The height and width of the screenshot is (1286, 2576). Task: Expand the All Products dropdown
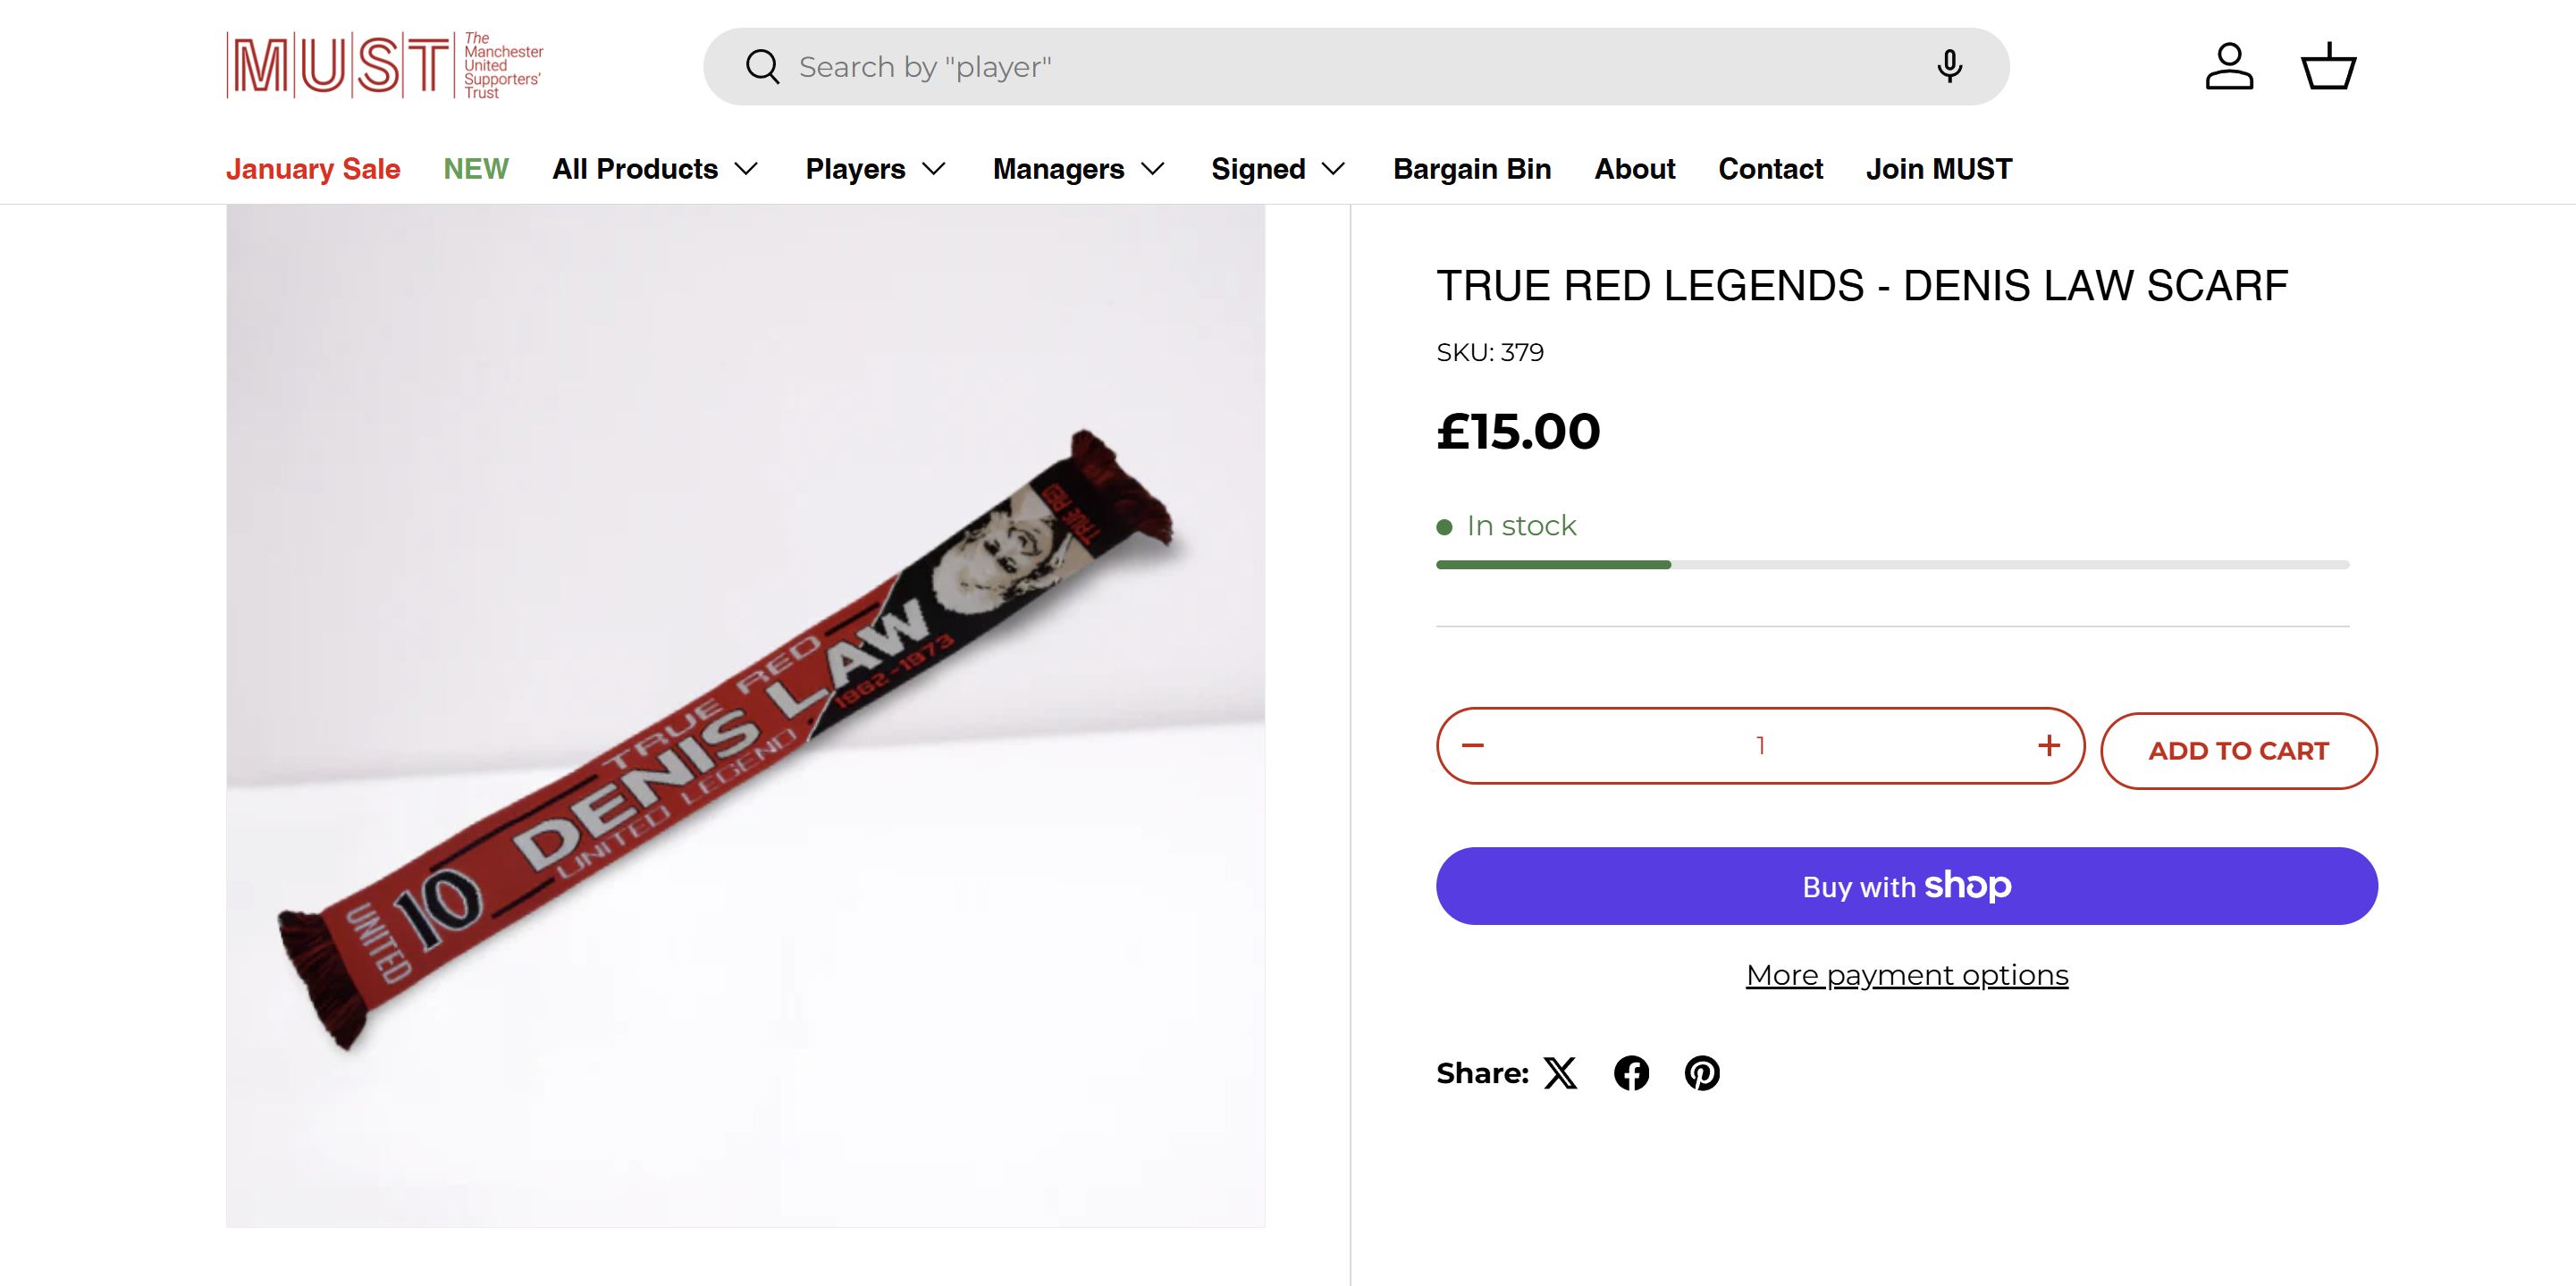[655, 169]
